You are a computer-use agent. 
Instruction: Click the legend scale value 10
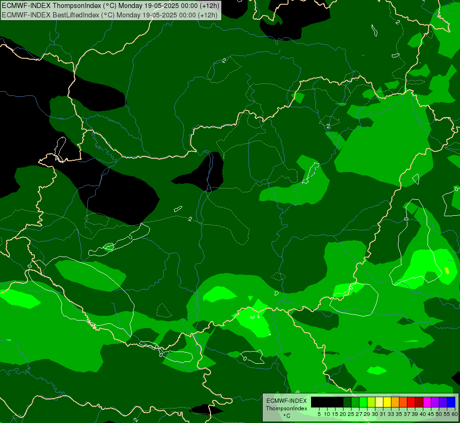coord(327,414)
